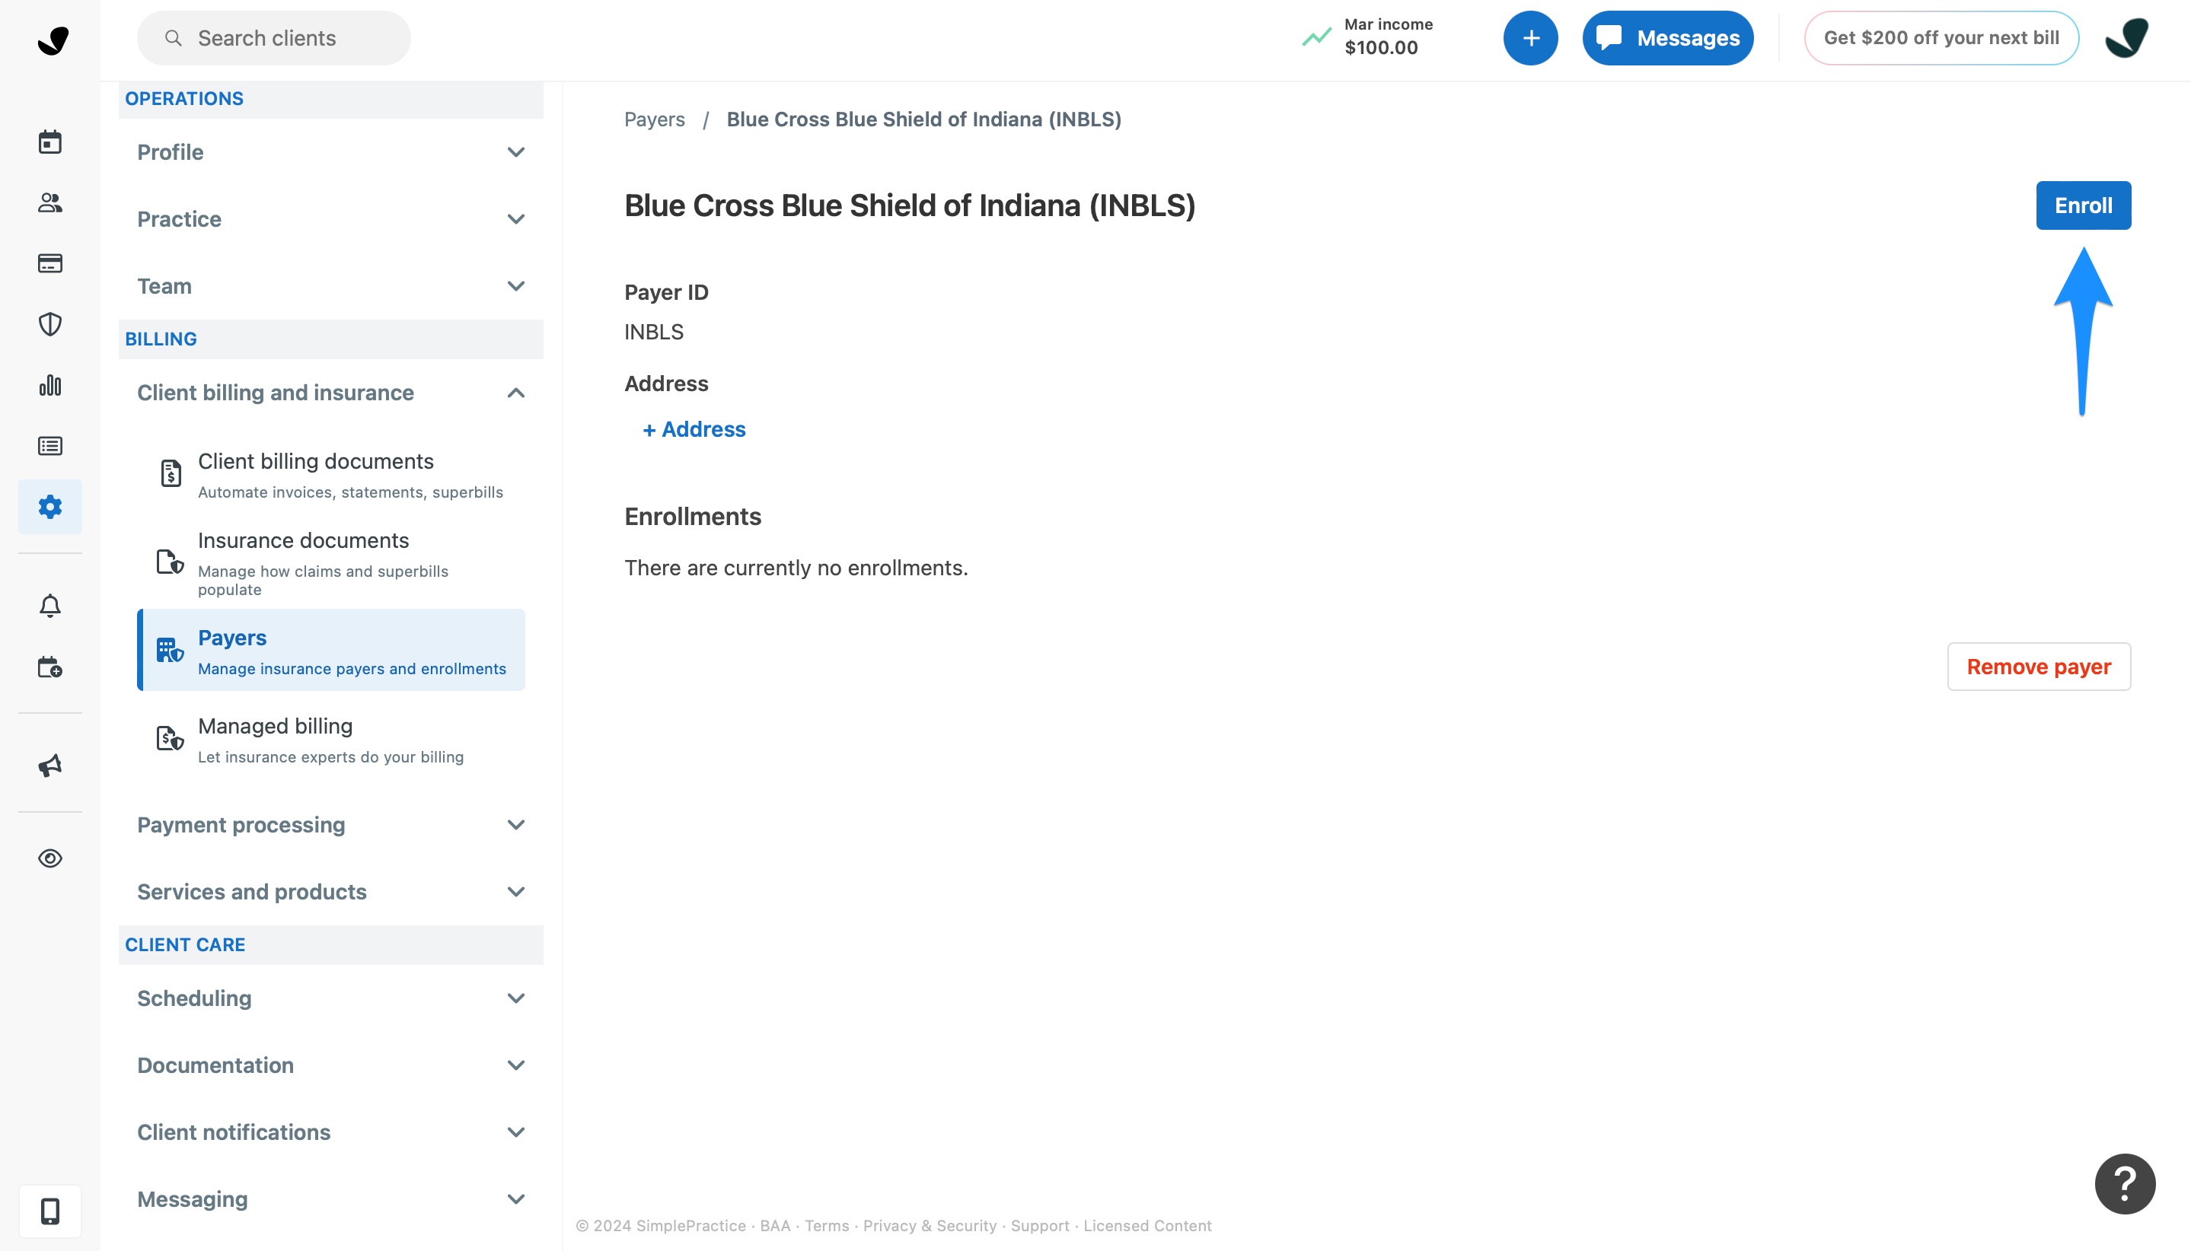This screenshot has width=2191, height=1251.
Task: Click the INBLS payer ID value
Action: [x=653, y=332]
